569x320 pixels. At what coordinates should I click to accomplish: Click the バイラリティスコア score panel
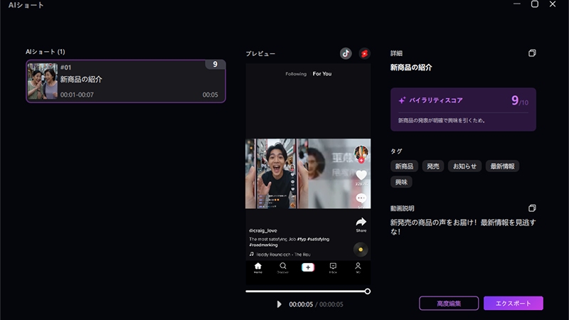[463, 110]
